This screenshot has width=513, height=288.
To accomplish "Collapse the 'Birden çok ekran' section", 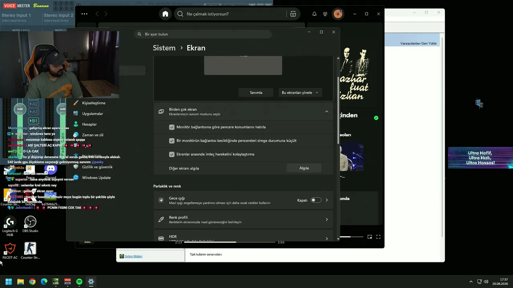I will point(326,112).
